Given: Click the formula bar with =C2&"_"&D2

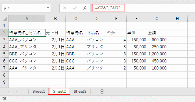Looking at the screenshot, I should (x=143, y=8).
